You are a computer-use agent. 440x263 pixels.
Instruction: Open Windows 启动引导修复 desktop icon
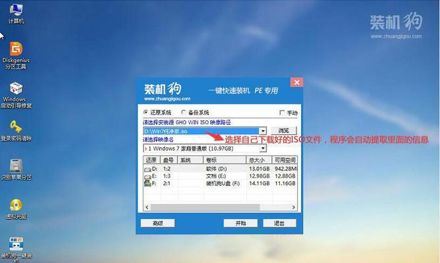16,95
